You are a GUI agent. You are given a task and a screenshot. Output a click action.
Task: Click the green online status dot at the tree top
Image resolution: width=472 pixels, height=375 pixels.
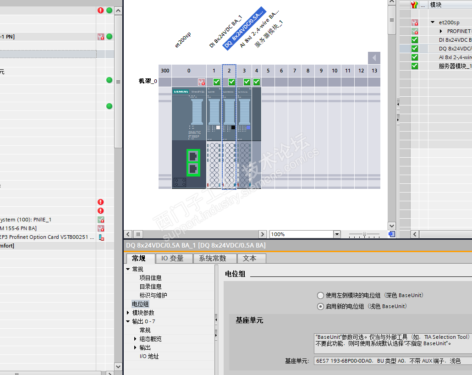pos(109,10)
